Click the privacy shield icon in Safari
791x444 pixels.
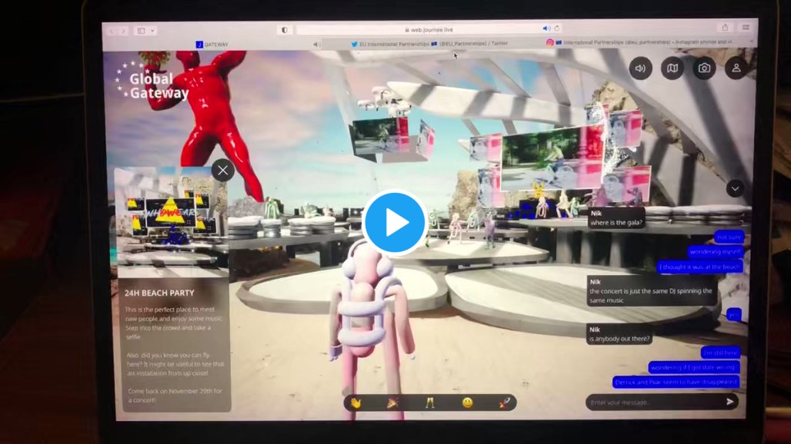coord(285,30)
